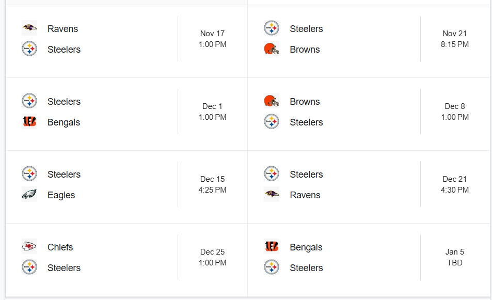492x300 pixels.
Task: Click the Browns helmet logo in Nov 21 game
Action: (272, 49)
